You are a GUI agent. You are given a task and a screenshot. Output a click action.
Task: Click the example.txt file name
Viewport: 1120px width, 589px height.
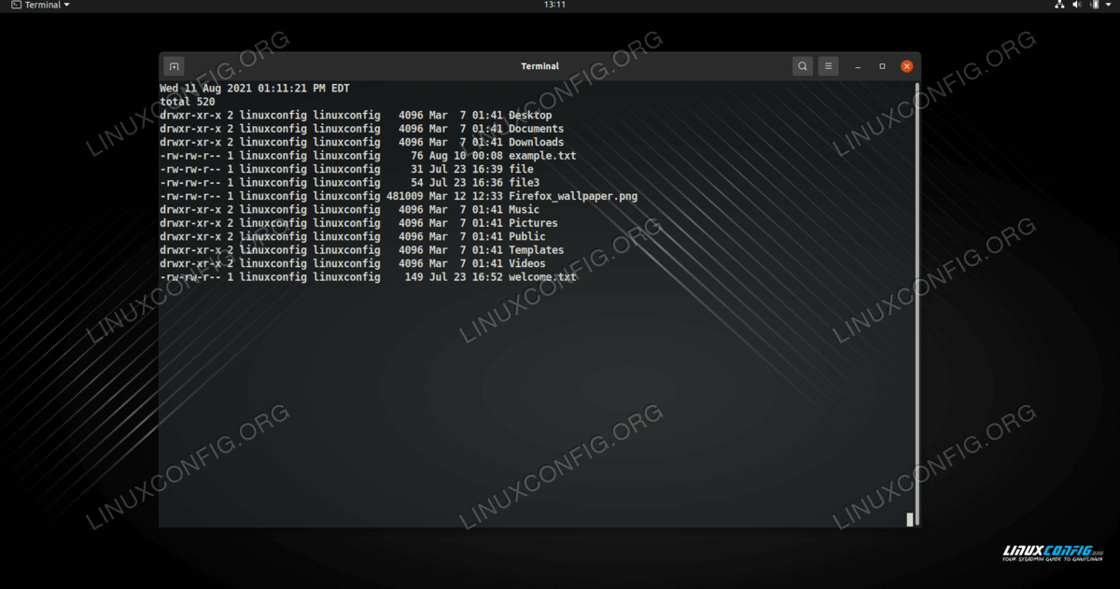[x=541, y=156]
